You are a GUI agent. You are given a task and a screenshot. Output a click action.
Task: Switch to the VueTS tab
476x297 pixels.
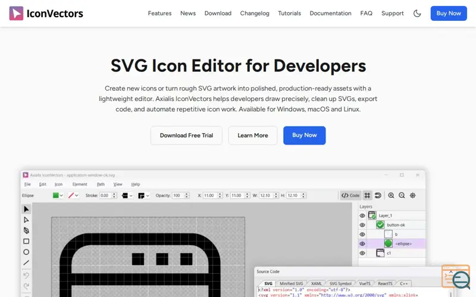(x=365, y=284)
